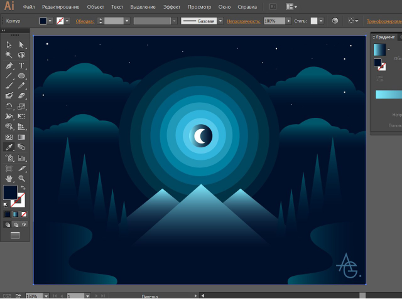
Task: Open the stroke weight dropdown
Action: 127,21
